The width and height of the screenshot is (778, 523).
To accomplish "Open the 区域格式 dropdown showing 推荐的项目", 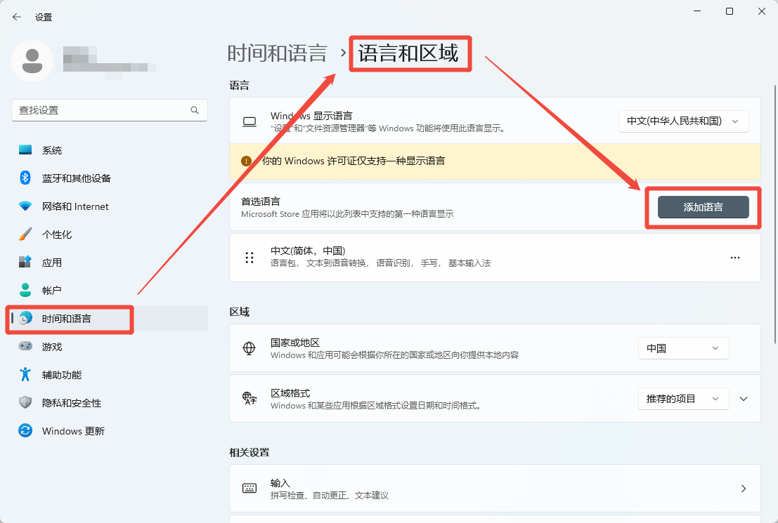I will click(683, 399).
